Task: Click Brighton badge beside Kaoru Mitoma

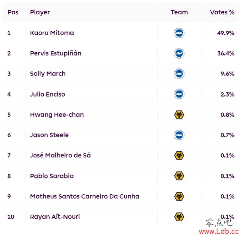Action: (x=179, y=33)
